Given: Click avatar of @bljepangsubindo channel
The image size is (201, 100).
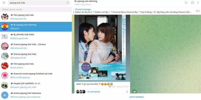Looking at the screenshot, I should coord(5,37).
